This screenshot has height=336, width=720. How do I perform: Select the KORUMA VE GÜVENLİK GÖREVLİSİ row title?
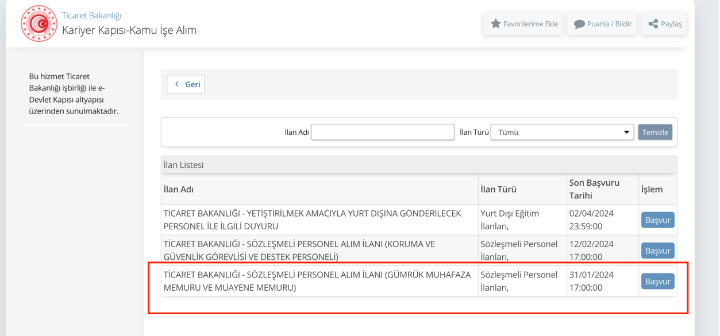point(299,251)
